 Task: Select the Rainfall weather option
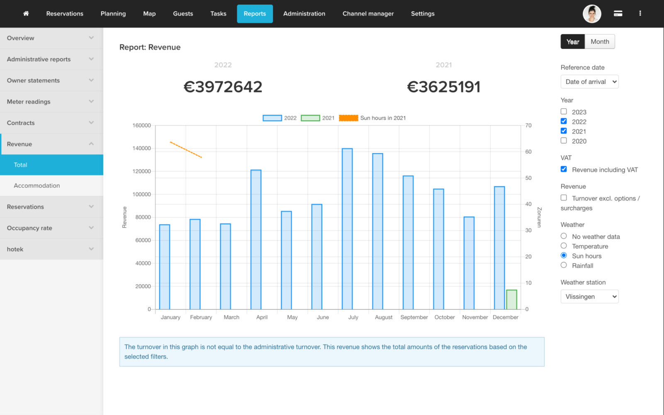[564, 265]
